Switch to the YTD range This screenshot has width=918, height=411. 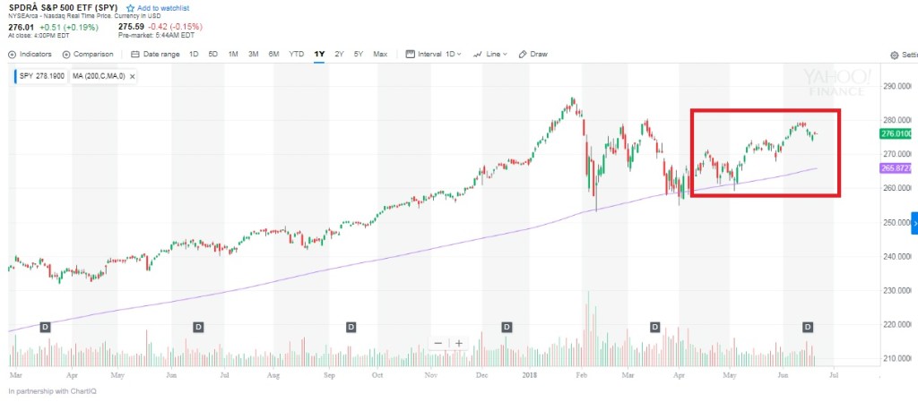point(297,54)
